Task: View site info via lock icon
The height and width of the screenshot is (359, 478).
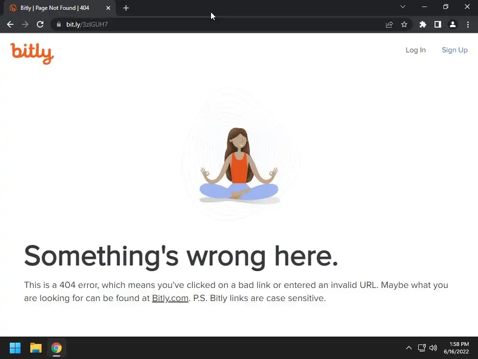Action: pos(59,24)
